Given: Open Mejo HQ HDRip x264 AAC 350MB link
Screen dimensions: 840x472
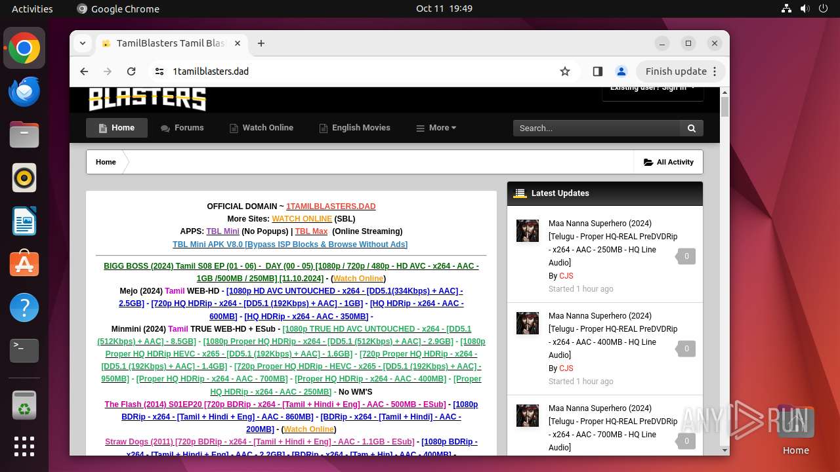Looking at the screenshot, I should coord(306,317).
